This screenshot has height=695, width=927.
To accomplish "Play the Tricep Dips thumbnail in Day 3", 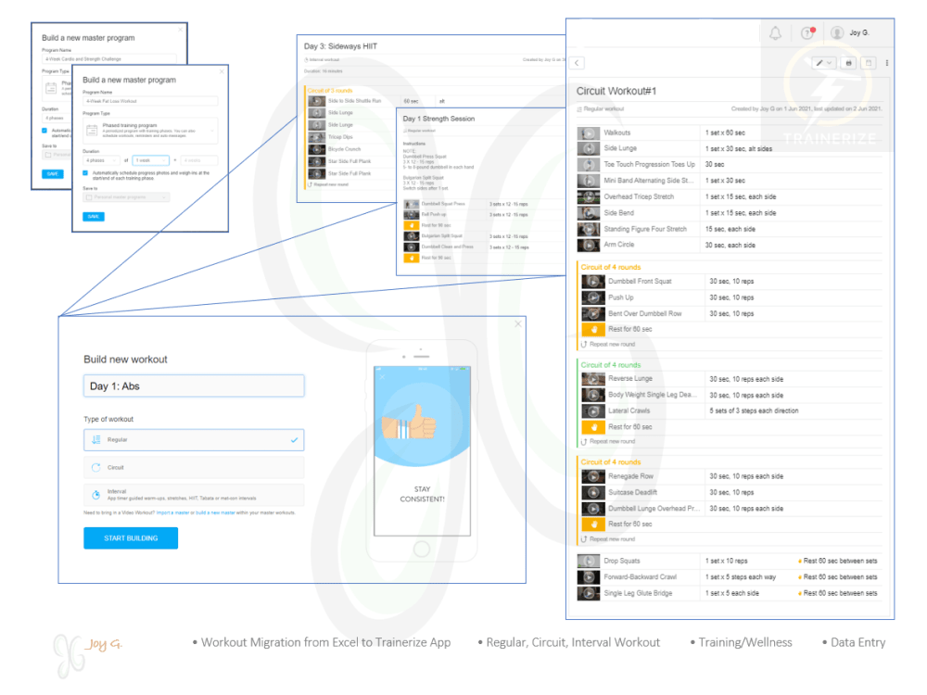I will (317, 137).
